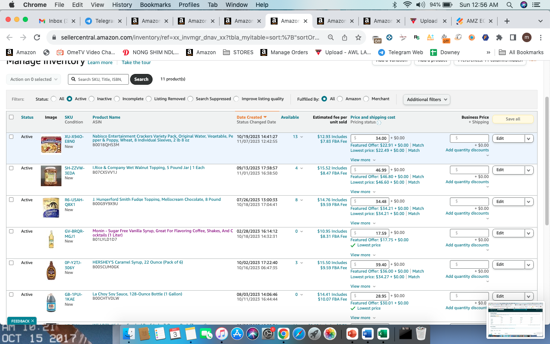The width and height of the screenshot is (550, 344).
Task: Open the Apple menu
Action: pyautogui.click(x=12, y=5)
